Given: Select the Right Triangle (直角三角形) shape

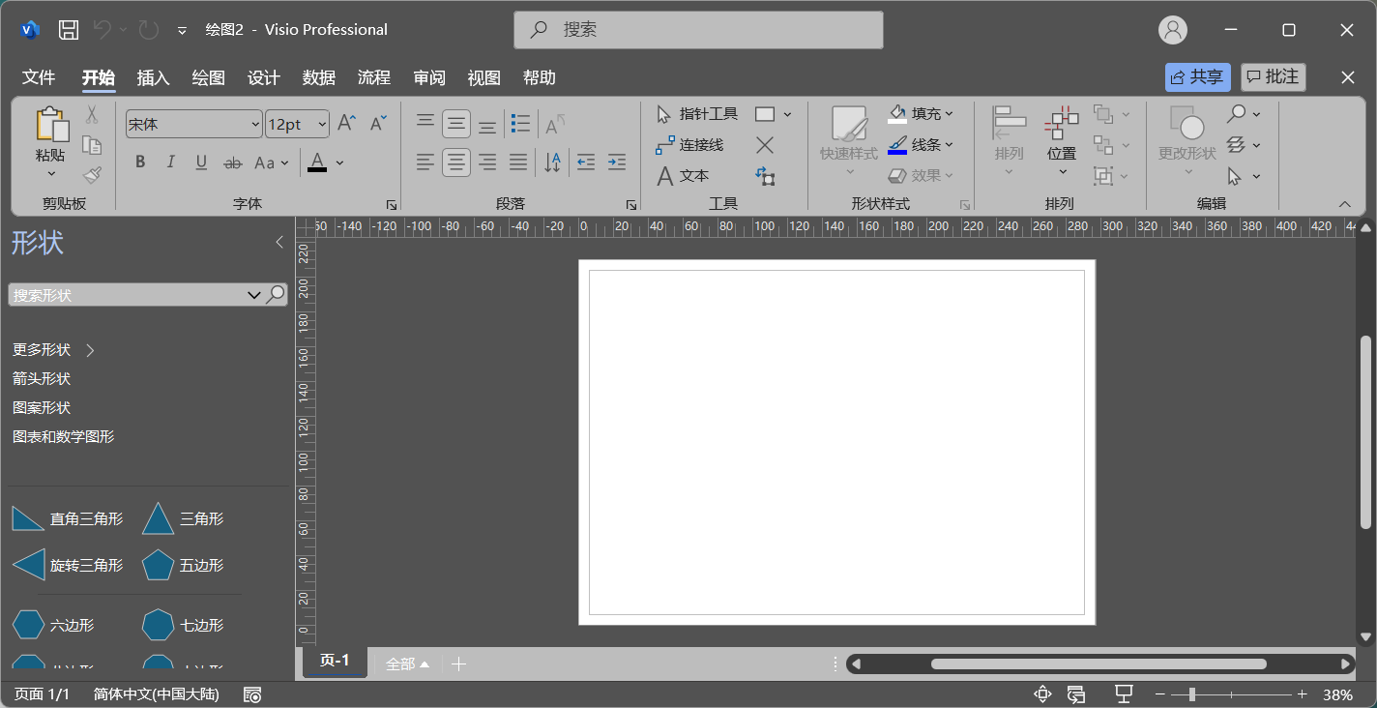Looking at the screenshot, I should (68, 518).
